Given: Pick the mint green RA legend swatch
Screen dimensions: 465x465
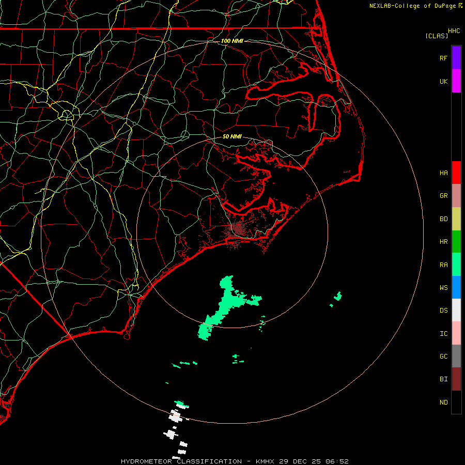Looking at the screenshot, I should tap(456, 265).
